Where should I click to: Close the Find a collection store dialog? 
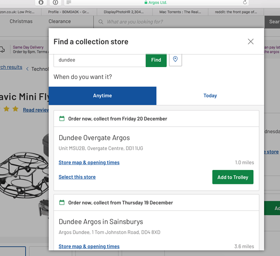click(250, 41)
